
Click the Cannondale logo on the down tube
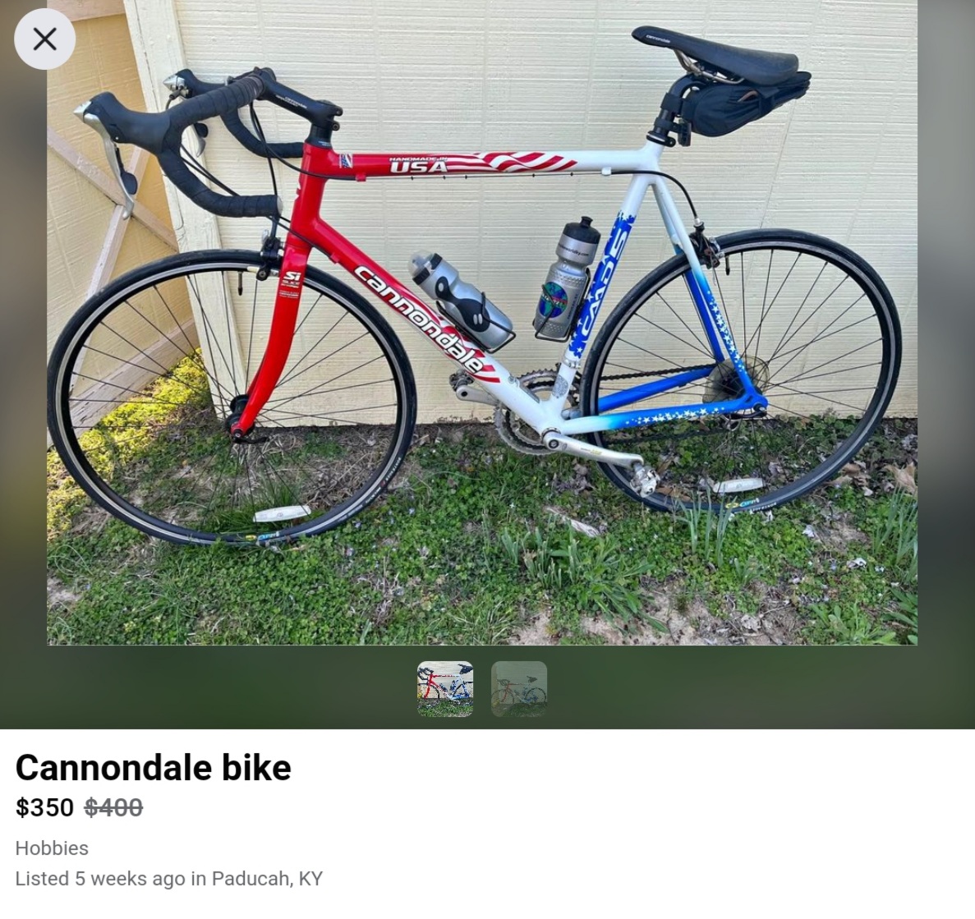[x=418, y=319]
